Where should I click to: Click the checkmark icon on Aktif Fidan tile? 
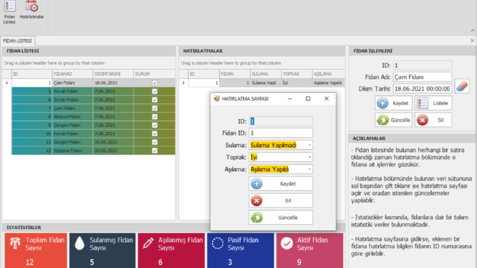tap(287, 243)
